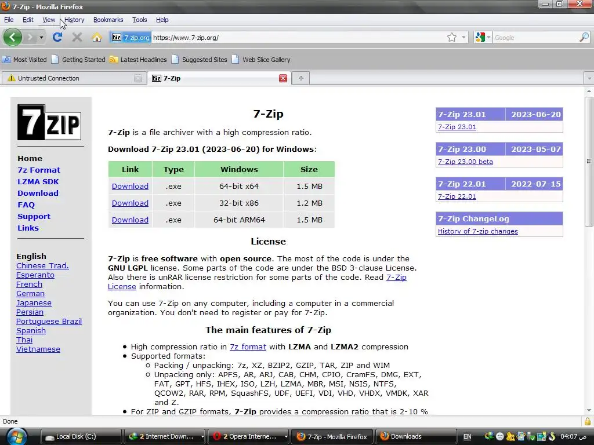Open the Bookmarks menu
This screenshot has width=594, height=445.
pos(108,20)
